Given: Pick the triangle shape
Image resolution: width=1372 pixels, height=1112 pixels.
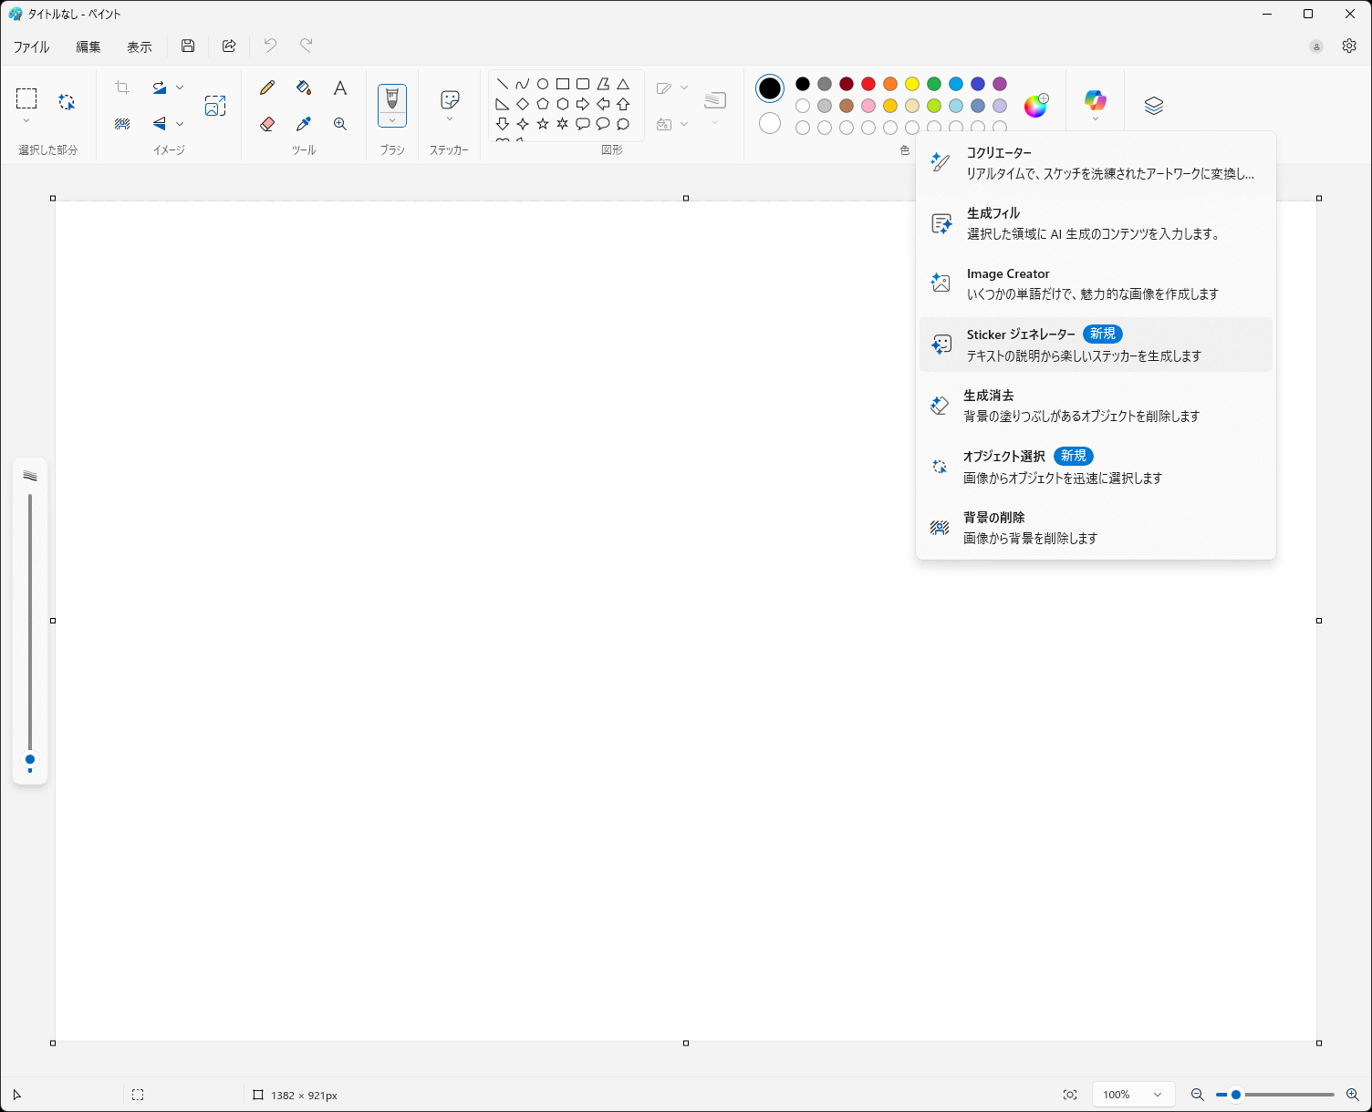Looking at the screenshot, I should click(623, 84).
